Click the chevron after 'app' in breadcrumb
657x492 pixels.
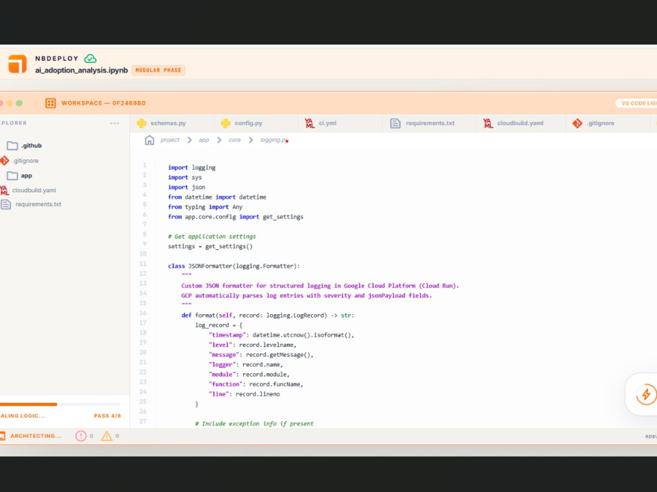coord(219,140)
